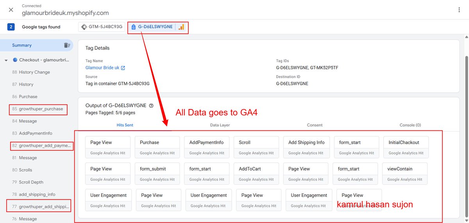Open the three-dot more options menu
The image size is (469, 223).
tap(459, 10)
